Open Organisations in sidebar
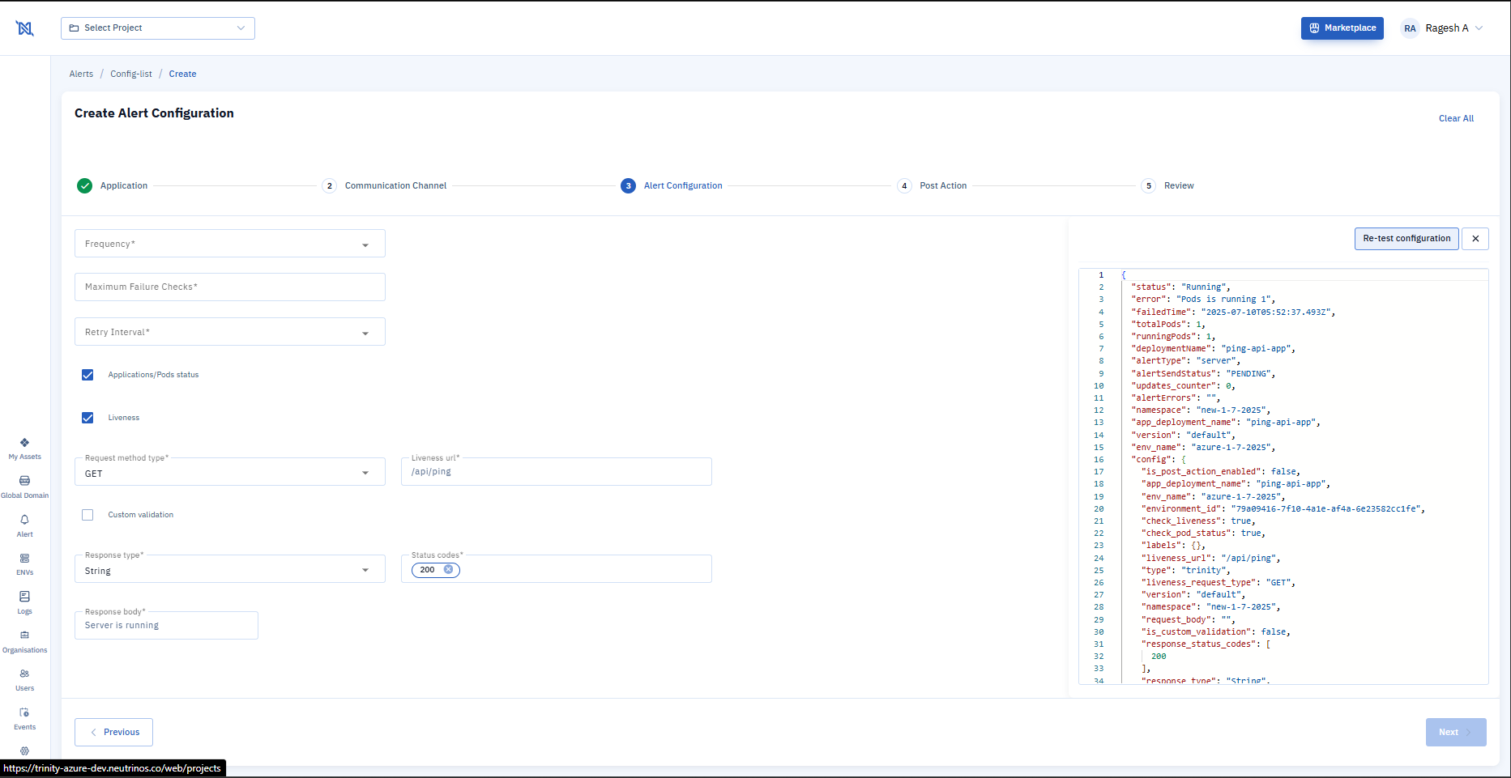1511x778 pixels. click(x=24, y=642)
